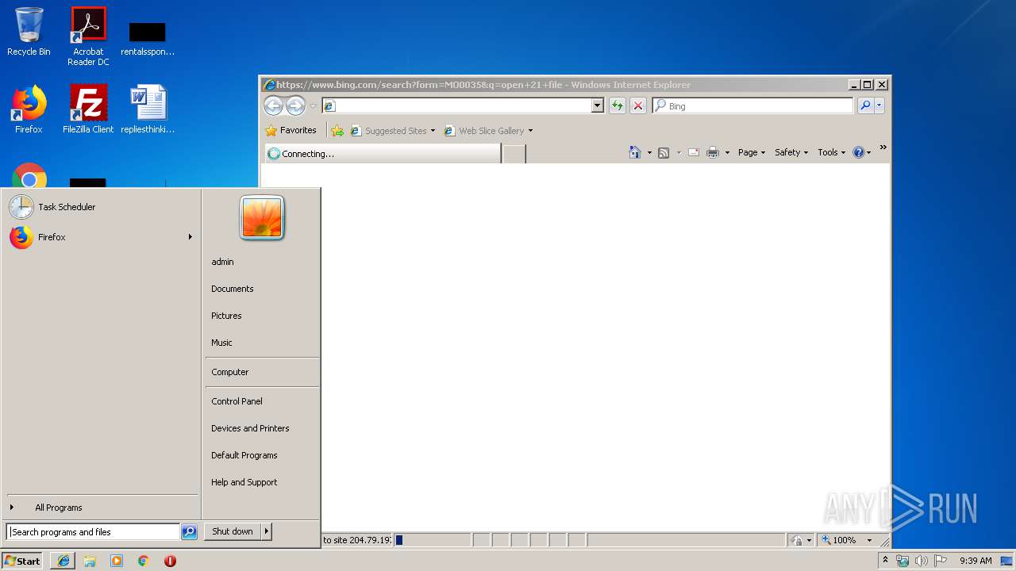The width and height of the screenshot is (1016, 571).
Task: Open repliesthinki Word document icon
Action: (148, 109)
